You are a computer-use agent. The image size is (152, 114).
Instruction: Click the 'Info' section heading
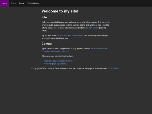tap(44, 17)
